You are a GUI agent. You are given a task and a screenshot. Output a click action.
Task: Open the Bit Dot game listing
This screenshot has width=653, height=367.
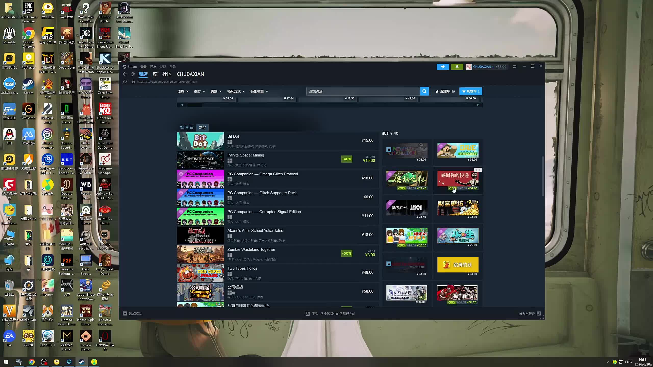coord(278,141)
